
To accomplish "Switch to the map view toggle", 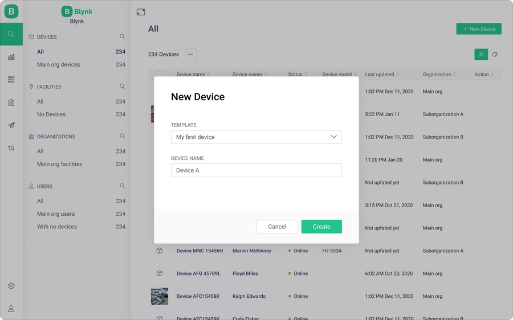I will click(x=495, y=55).
